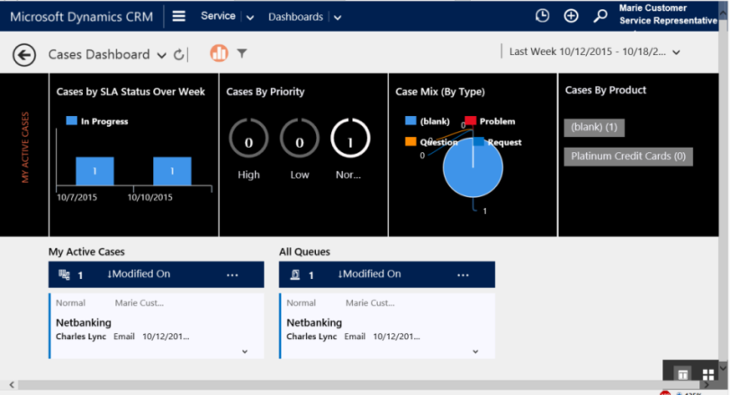Expand the Netbanking card in My Active Cases

[x=245, y=352]
